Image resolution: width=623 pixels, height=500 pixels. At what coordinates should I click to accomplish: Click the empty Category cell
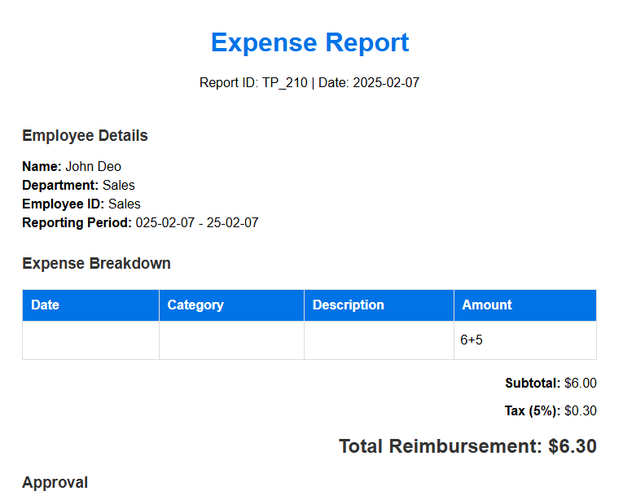pos(231,340)
